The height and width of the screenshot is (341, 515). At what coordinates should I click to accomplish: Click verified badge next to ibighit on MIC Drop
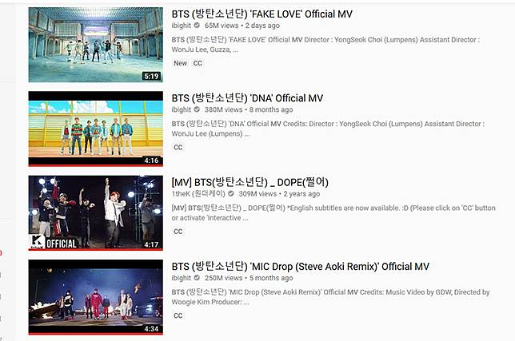[x=197, y=278]
